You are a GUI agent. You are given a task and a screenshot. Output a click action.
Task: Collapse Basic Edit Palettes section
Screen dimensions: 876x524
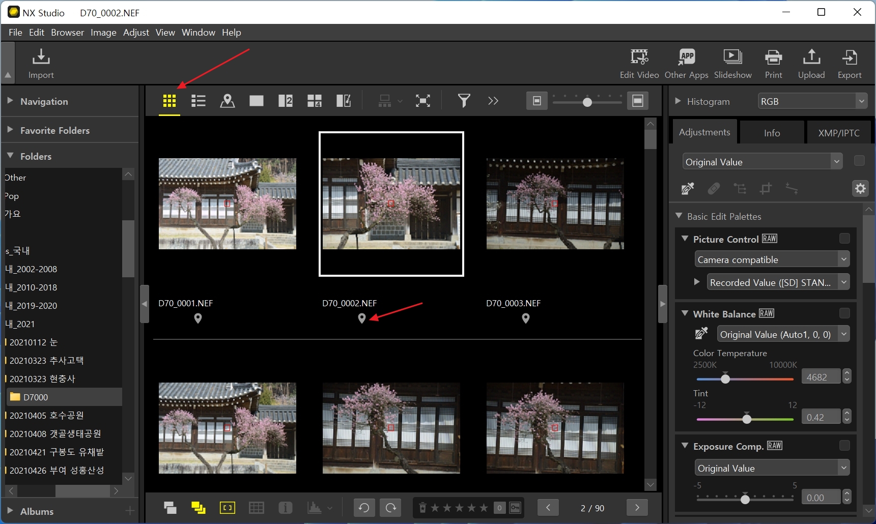[x=679, y=216]
